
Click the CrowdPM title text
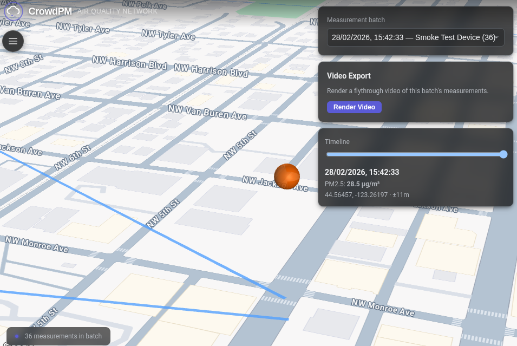point(50,11)
